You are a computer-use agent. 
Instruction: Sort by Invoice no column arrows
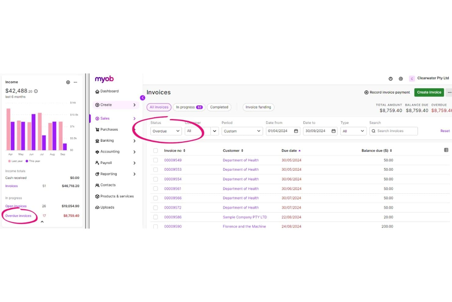[x=184, y=151]
